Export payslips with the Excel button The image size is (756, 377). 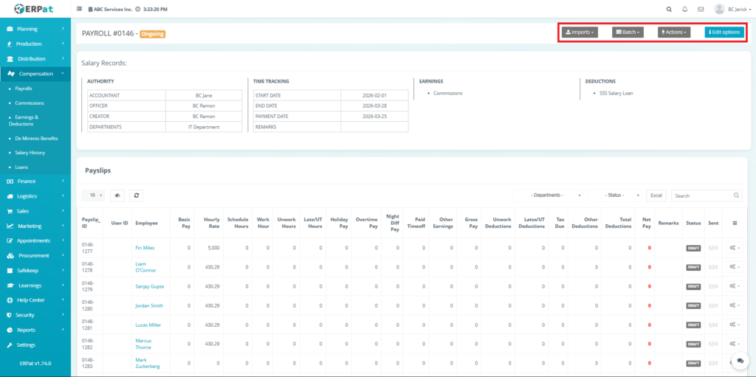click(656, 196)
